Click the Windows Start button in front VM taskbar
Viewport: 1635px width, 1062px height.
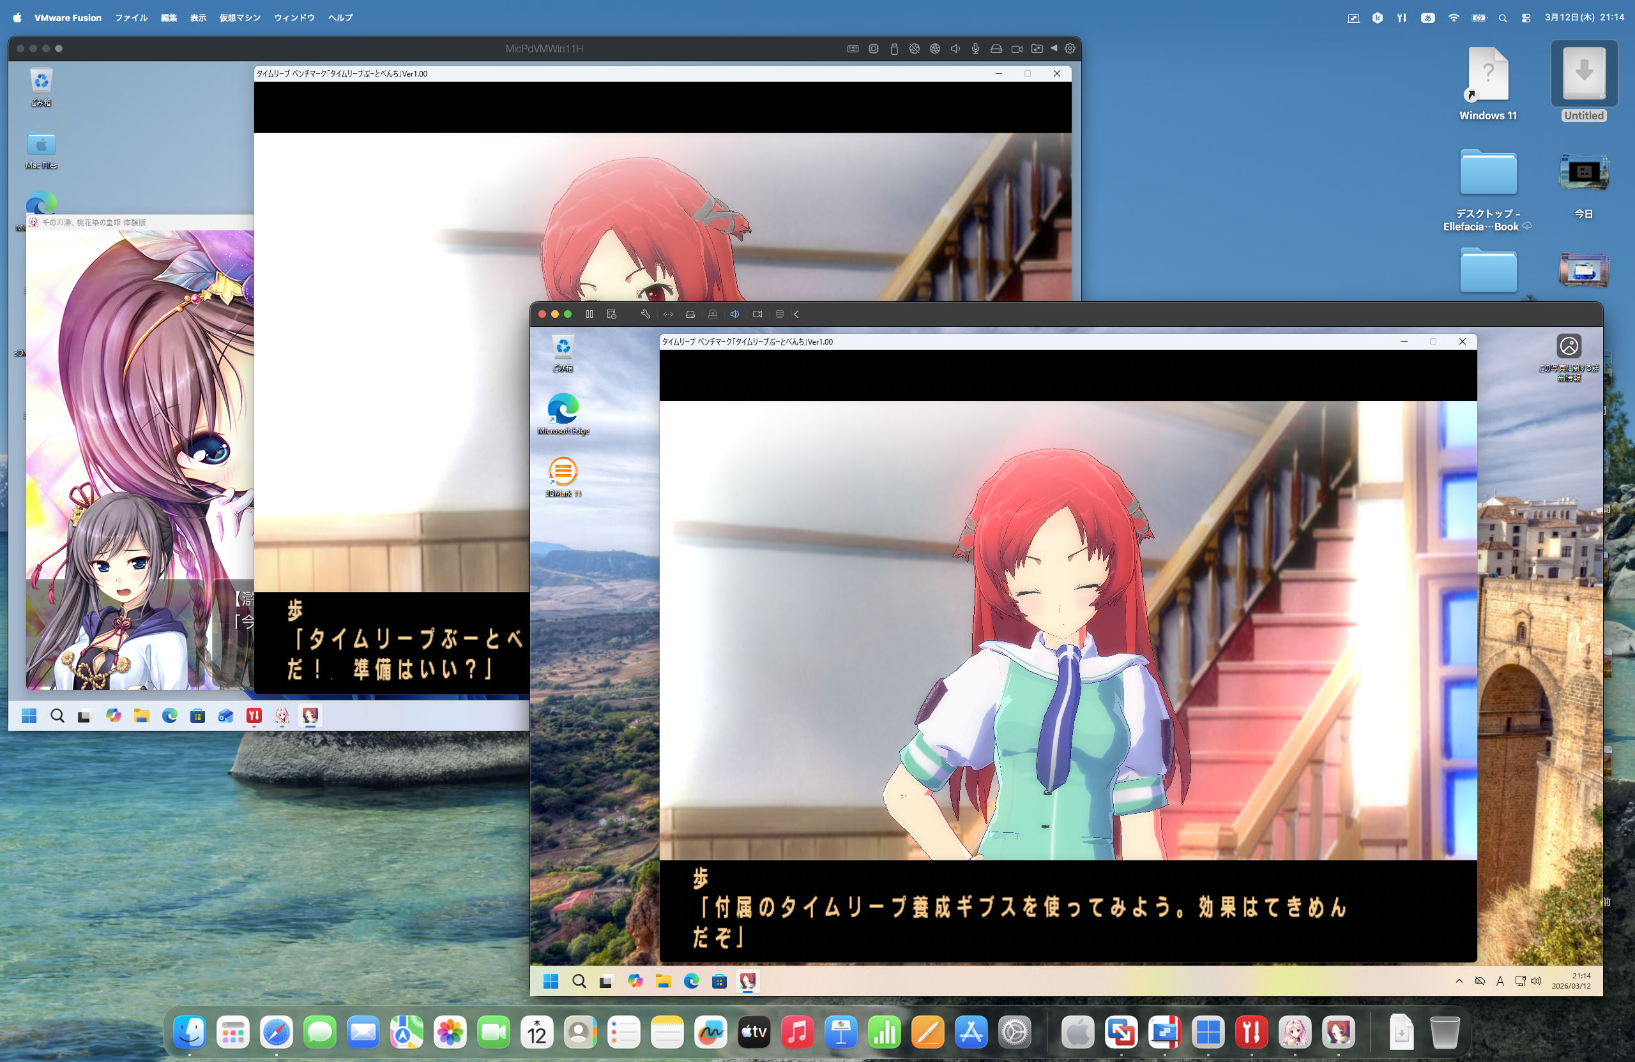coord(551,982)
